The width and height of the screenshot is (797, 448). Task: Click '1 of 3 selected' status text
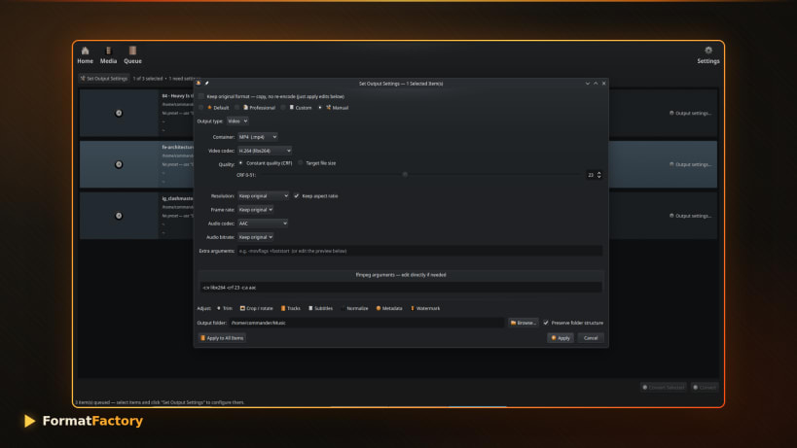(x=148, y=79)
